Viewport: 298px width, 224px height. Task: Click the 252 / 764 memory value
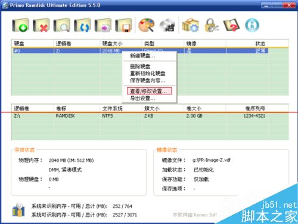pos(122,206)
